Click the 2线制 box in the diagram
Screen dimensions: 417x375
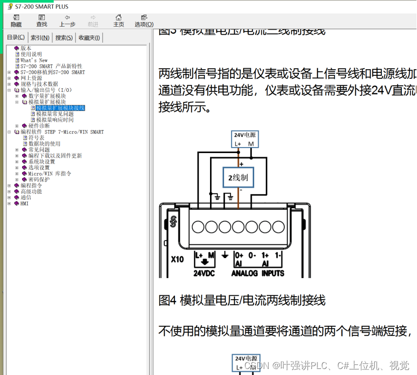pyautogui.click(x=238, y=177)
